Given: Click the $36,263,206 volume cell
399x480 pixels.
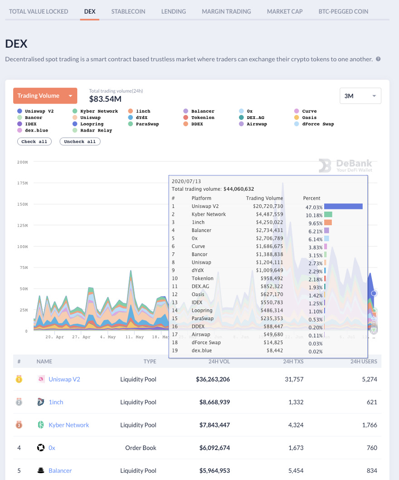Looking at the screenshot, I should point(213,379).
